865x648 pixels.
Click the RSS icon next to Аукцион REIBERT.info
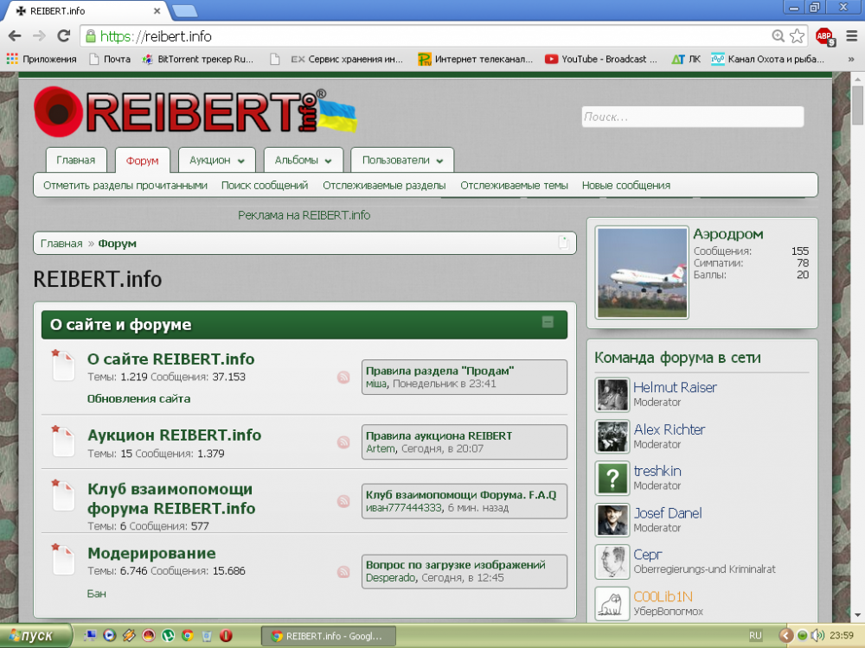343,442
